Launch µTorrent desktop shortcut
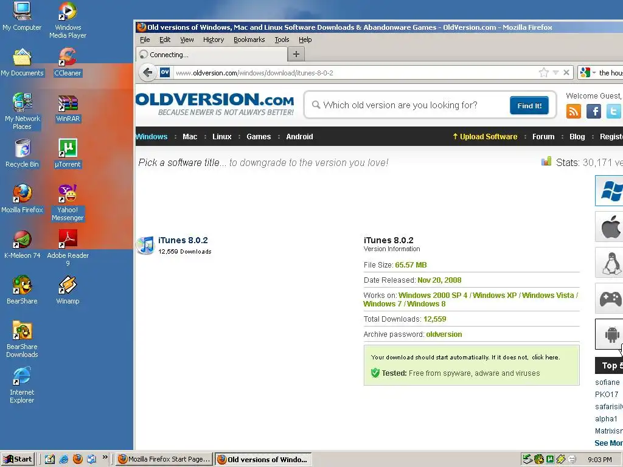Image resolution: width=623 pixels, height=467 pixels. 68,154
